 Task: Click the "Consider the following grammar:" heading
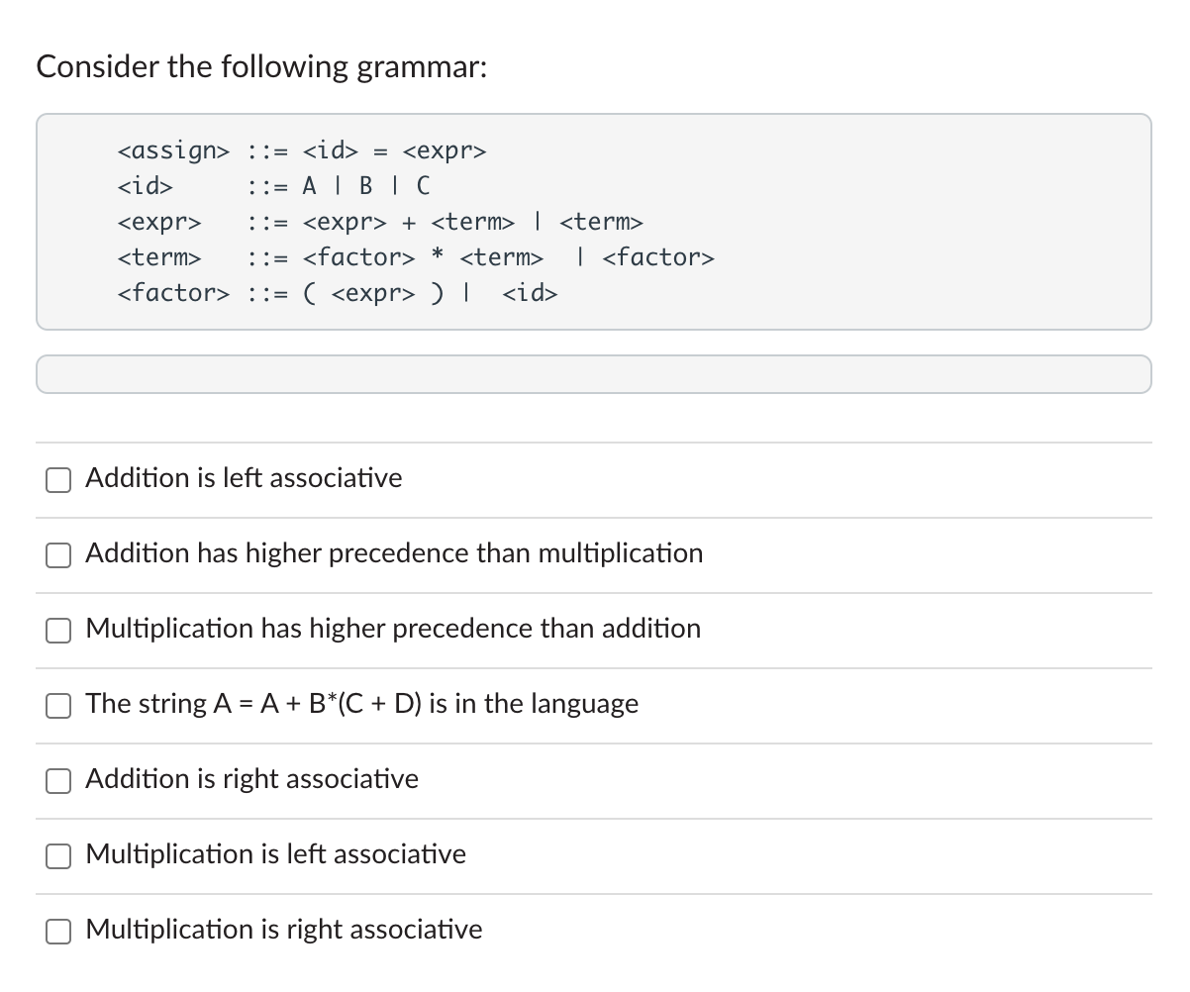pos(261,67)
